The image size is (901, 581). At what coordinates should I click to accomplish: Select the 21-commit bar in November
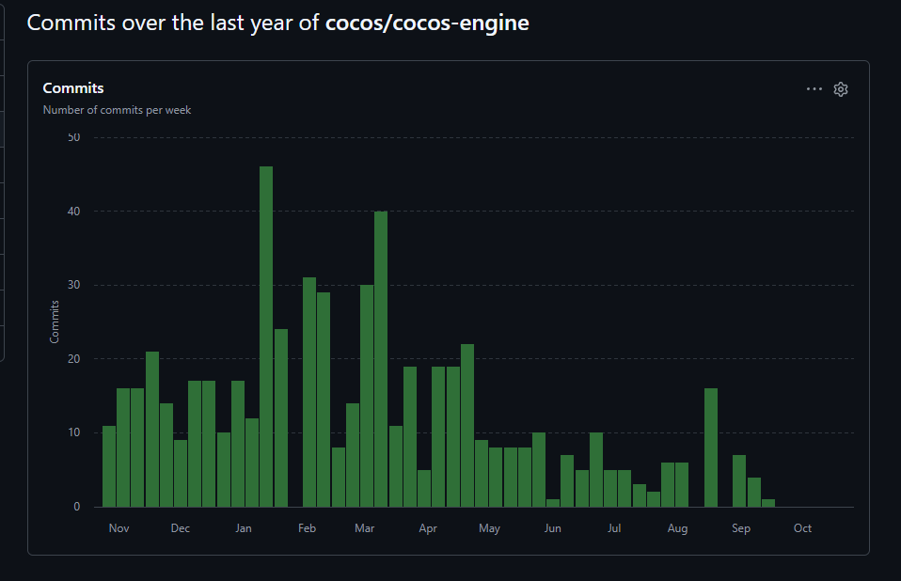click(x=152, y=430)
